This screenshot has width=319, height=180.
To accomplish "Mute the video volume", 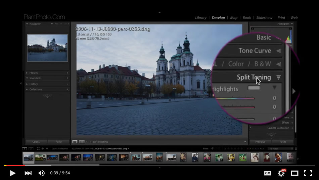I will pos(42,173).
